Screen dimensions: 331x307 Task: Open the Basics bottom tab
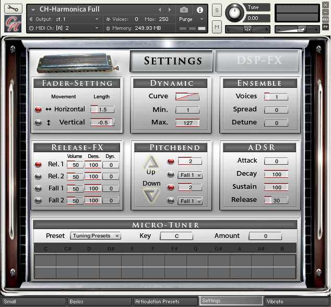99,301
